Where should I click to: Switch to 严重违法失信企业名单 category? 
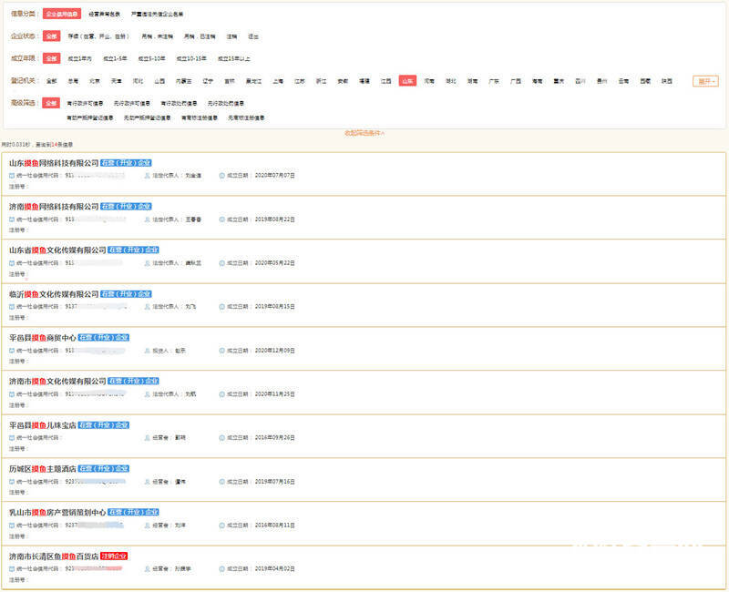point(157,15)
